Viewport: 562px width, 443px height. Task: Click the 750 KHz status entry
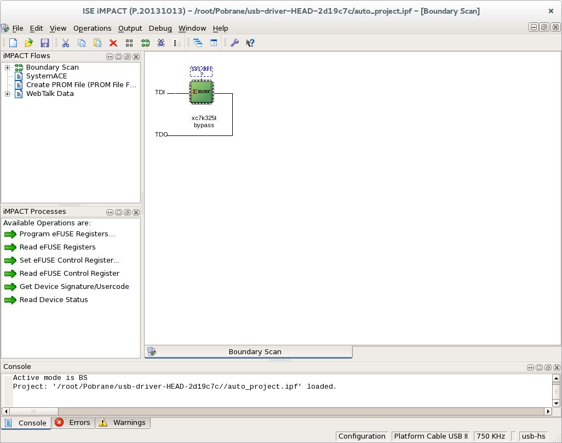491,436
